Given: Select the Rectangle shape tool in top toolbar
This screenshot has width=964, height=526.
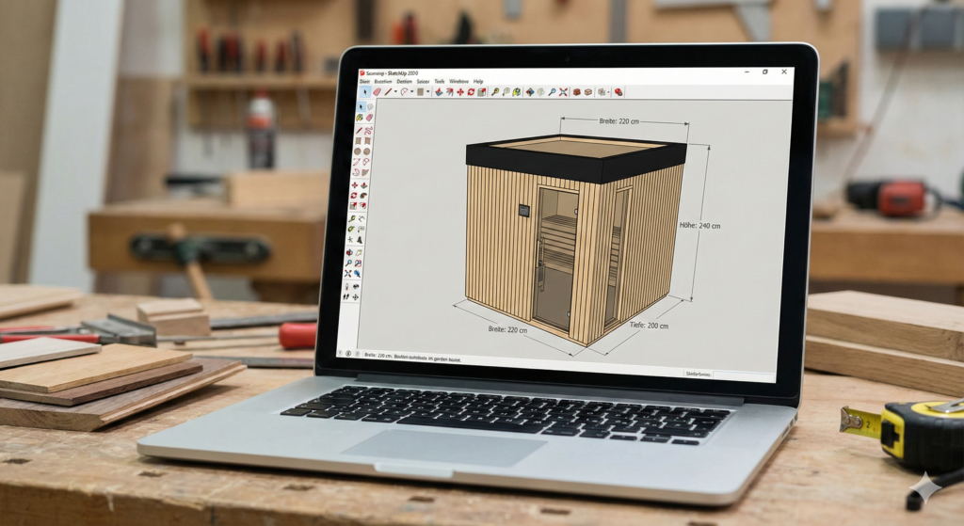Looking at the screenshot, I should (x=420, y=92).
